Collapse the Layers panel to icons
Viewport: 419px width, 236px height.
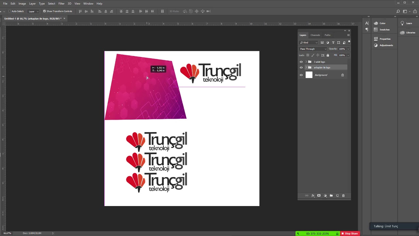345,30
